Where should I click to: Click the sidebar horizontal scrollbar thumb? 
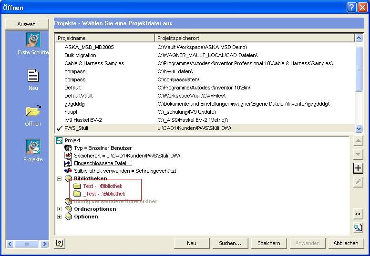coord(27,244)
